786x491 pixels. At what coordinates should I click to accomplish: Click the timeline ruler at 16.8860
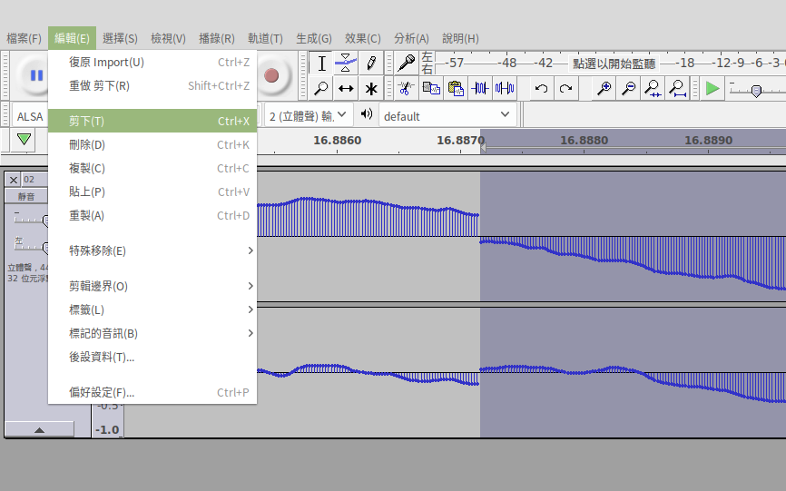point(338,141)
